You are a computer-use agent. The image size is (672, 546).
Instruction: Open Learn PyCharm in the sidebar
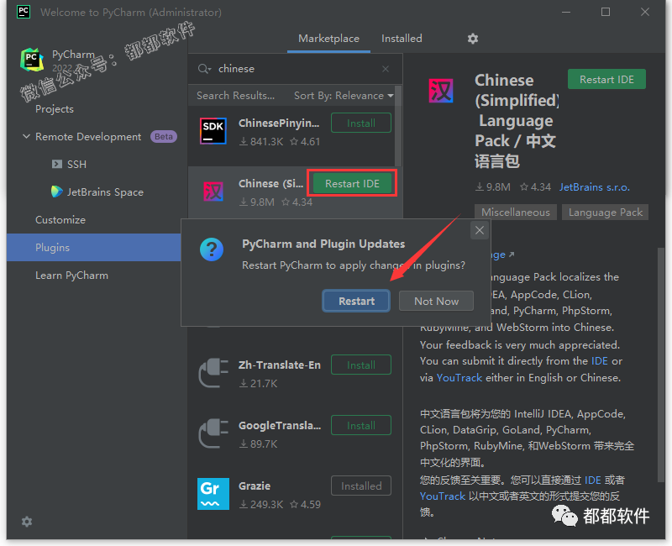click(x=71, y=276)
